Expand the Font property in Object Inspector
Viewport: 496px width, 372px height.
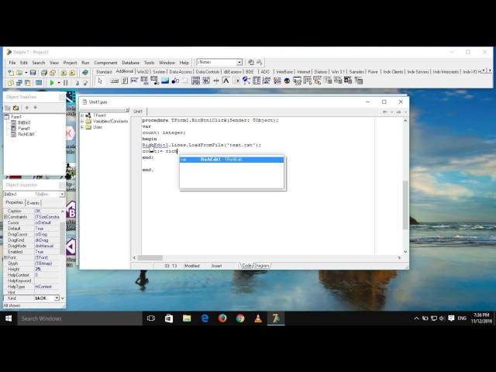pyautogui.click(x=5, y=258)
